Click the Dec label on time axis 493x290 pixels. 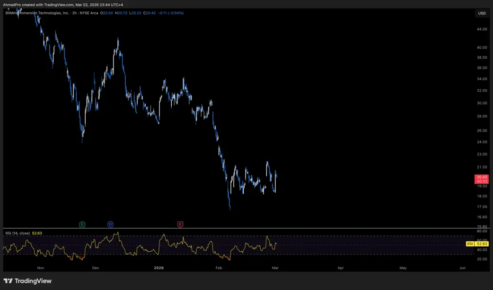[96, 268]
